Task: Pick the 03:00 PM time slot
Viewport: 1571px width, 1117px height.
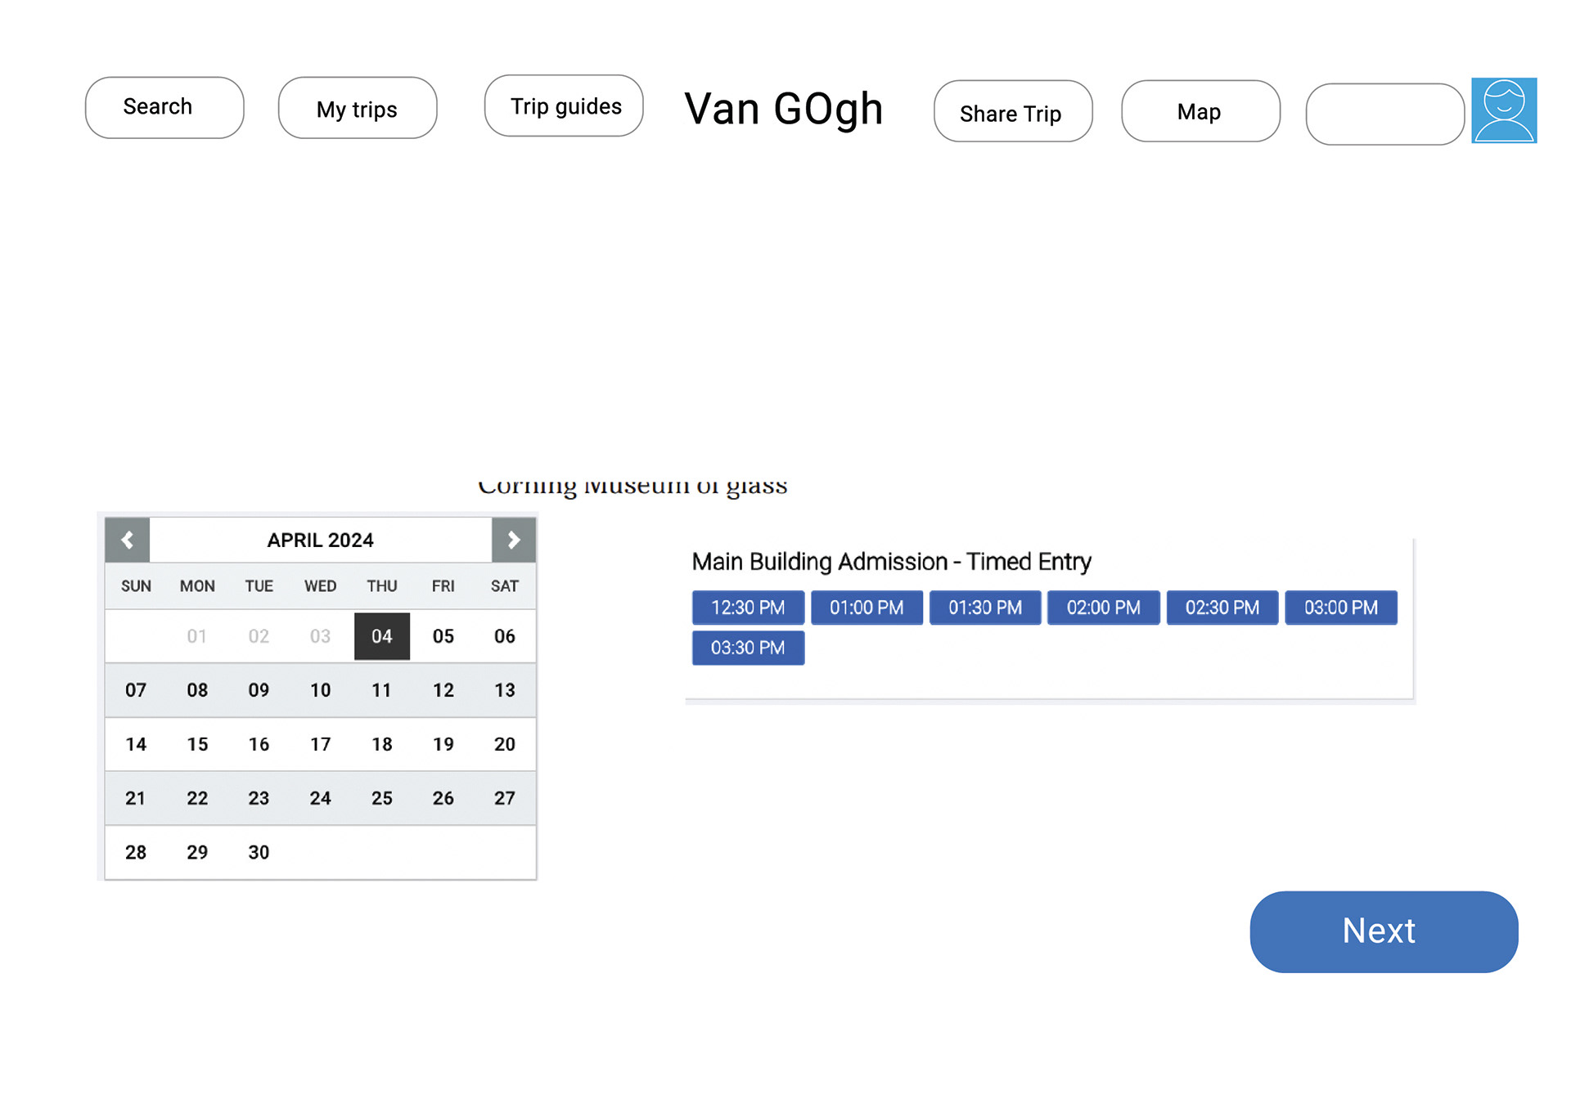Action: 1341,608
